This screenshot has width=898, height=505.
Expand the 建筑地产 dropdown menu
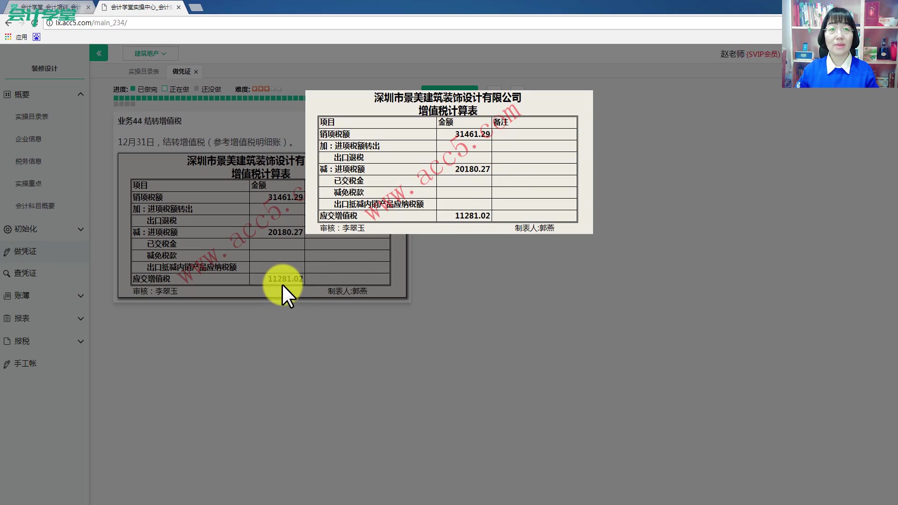(151, 54)
